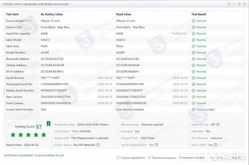Click the Сохранить button

[x=216, y=157]
